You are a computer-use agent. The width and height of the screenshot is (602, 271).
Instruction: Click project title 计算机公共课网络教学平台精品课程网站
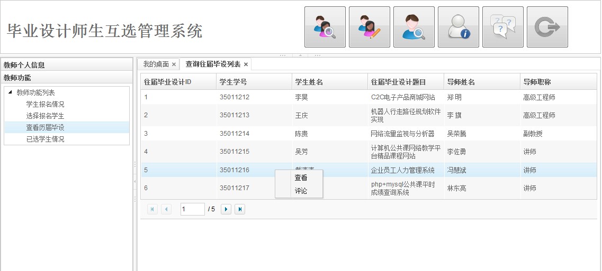pos(406,152)
